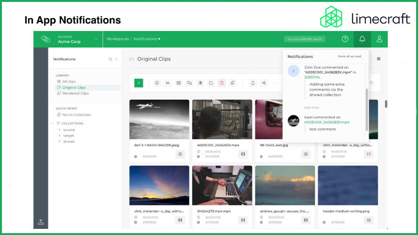Click file name 98-15403_640.jpg
This screenshot has width=418, height=235.
pos(274,145)
